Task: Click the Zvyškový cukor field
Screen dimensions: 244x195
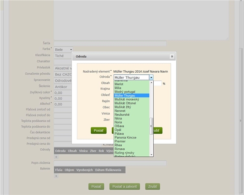Action: click(x=63, y=93)
